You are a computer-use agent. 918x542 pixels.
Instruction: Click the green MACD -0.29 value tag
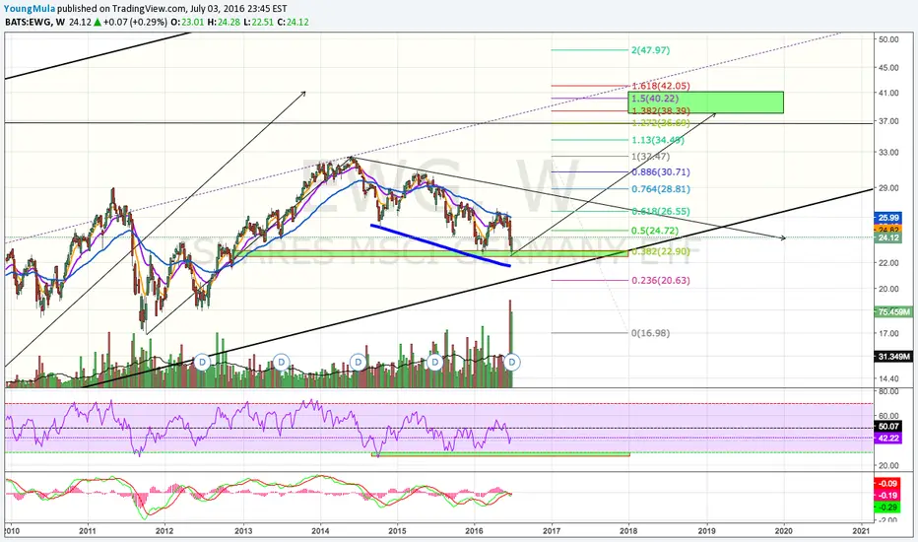(887, 507)
